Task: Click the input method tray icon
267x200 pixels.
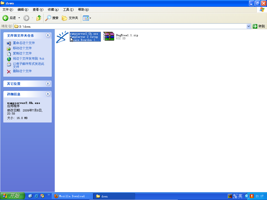Action: point(230,196)
